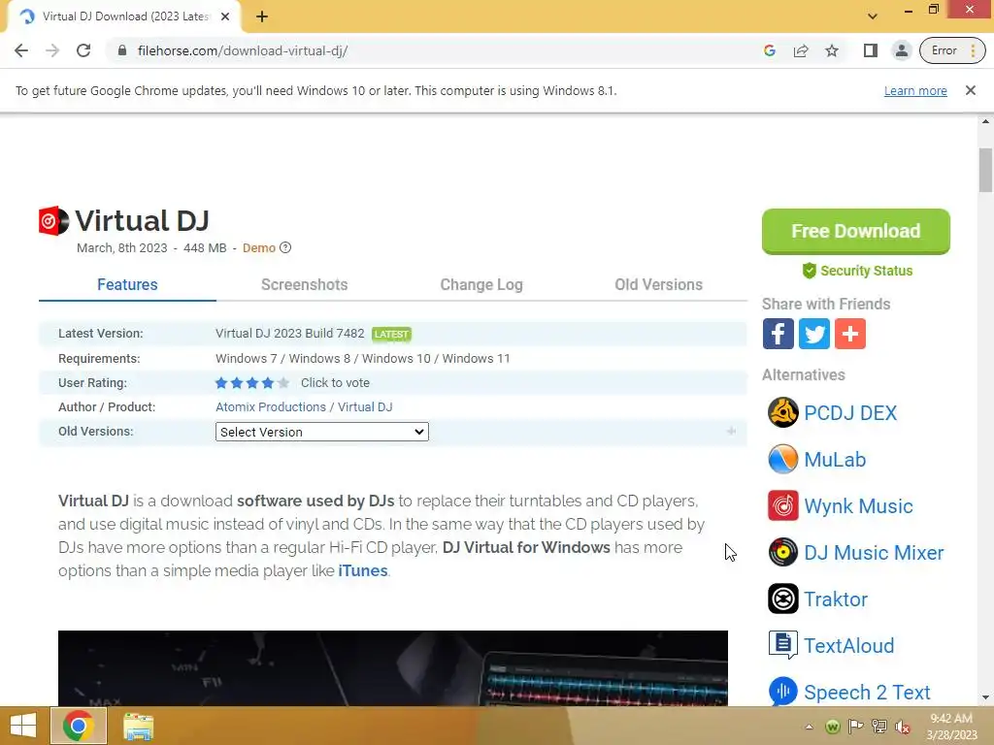This screenshot has width=994, height=745.
Task: Open the iTunes link
Action: [x=363, y=570]
